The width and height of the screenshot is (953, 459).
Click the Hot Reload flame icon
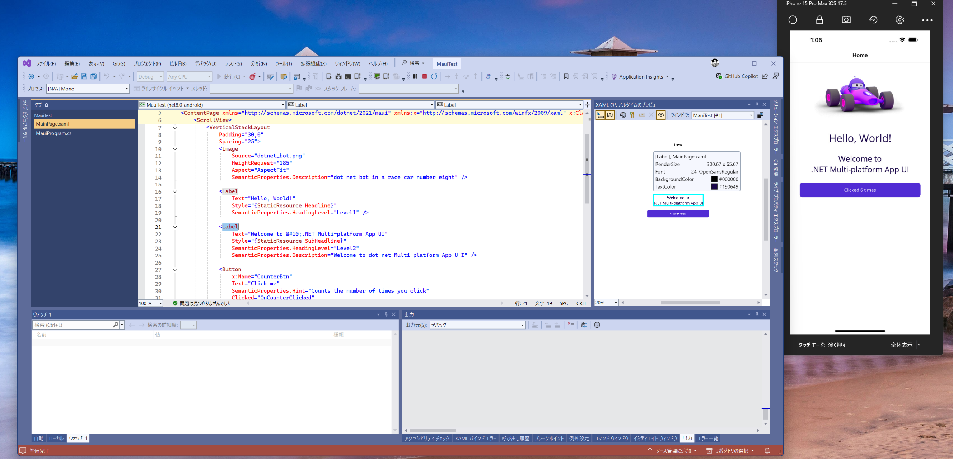click(x=252, y=76)
